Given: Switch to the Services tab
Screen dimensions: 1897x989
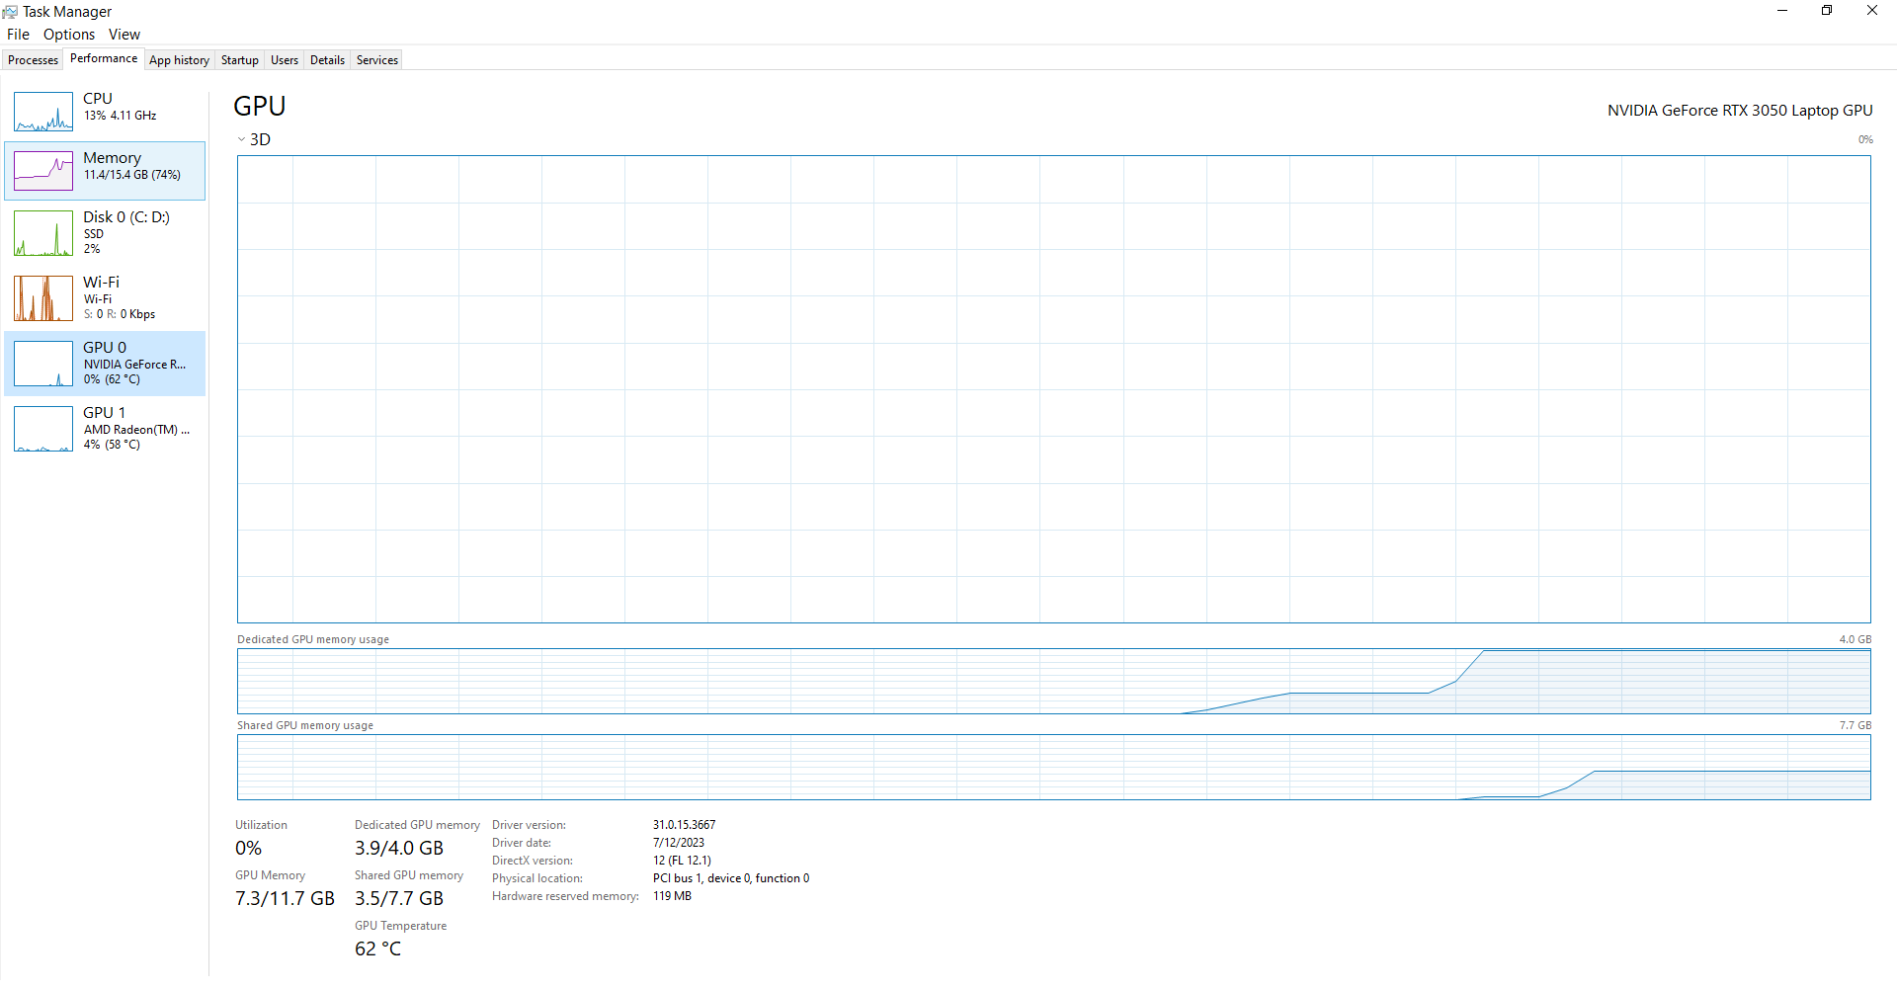Looking at the screenshot, I should pos(376,59).
